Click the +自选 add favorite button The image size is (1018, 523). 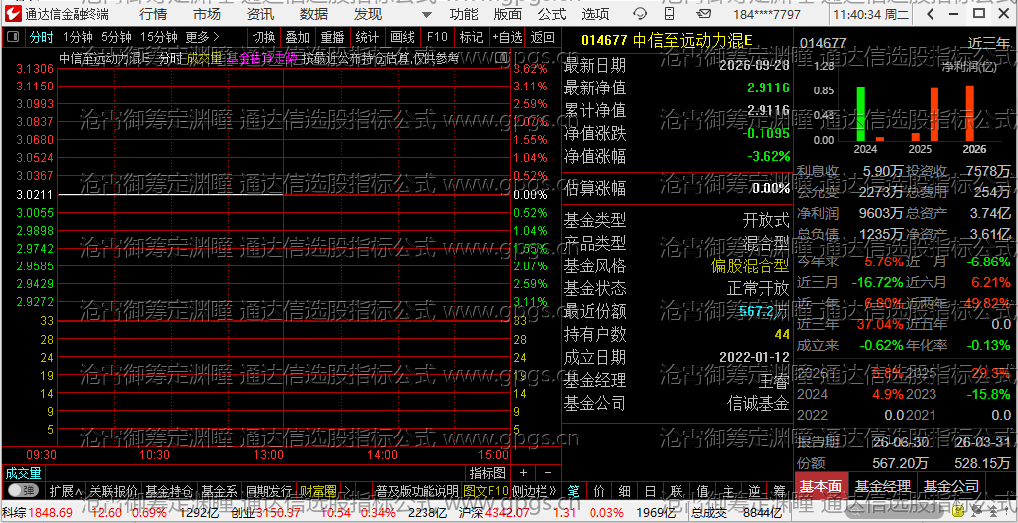tap(507, 37)
